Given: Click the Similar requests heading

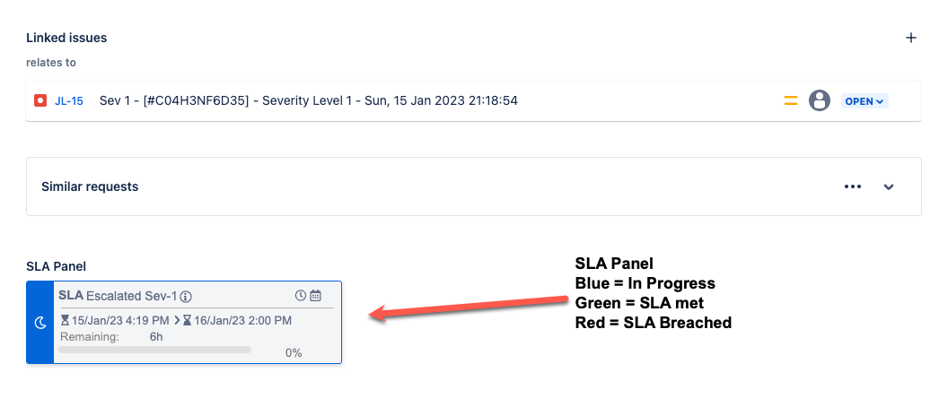Looking at the screenshot, I should click(x=90, y=186).
